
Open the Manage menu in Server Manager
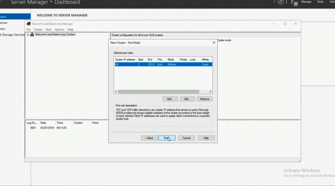tap(306, 2)
